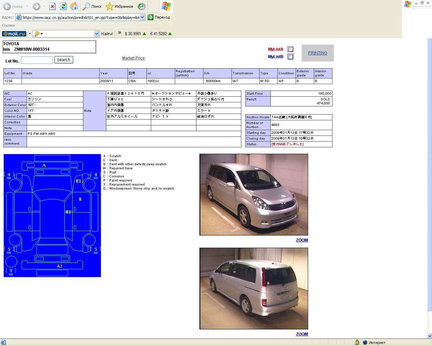Click the page icon in the address bar
This screenshot has height=346, width=432.
[19, 17]
